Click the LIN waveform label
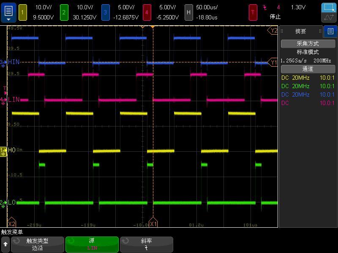The image size is (338, 253). click(14, 100)
